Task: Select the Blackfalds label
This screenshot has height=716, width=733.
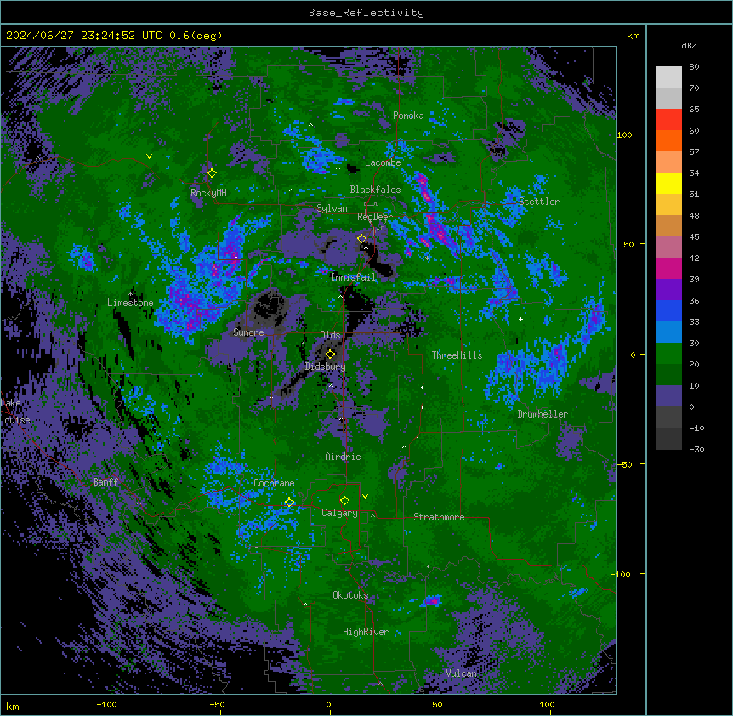Action: [375, 190]
